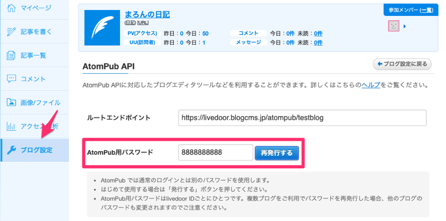Click the AtomPub API heading

[108, 66]
